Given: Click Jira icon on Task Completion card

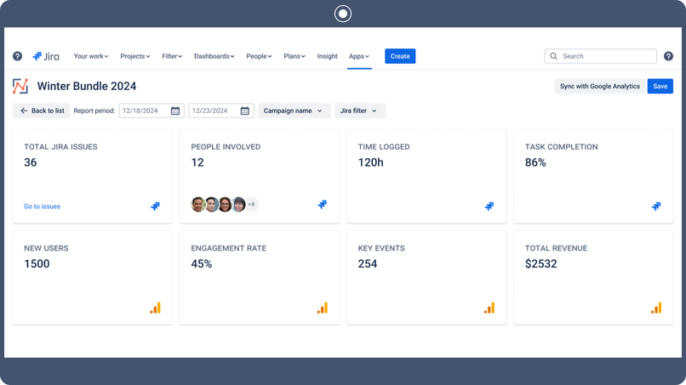Looking at the screenshot, I should pos(656,206).
